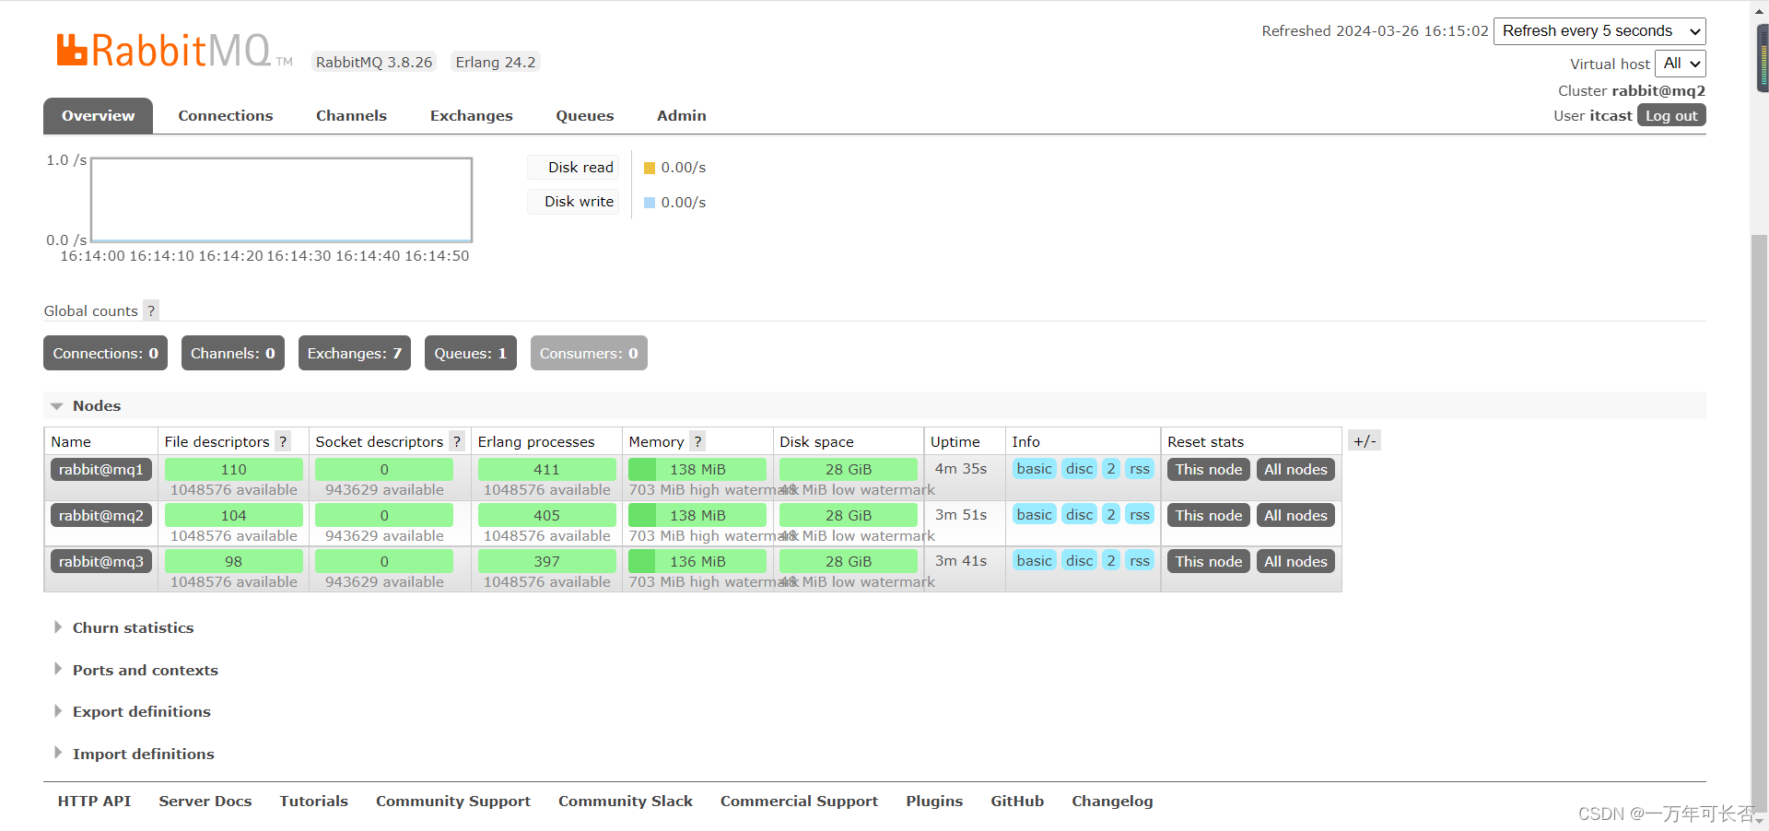Reset stats for All nodes in rabbit@mq3 row
Image resolution: width=1769 pixels, height=831 pixels.
[1295, 561]
